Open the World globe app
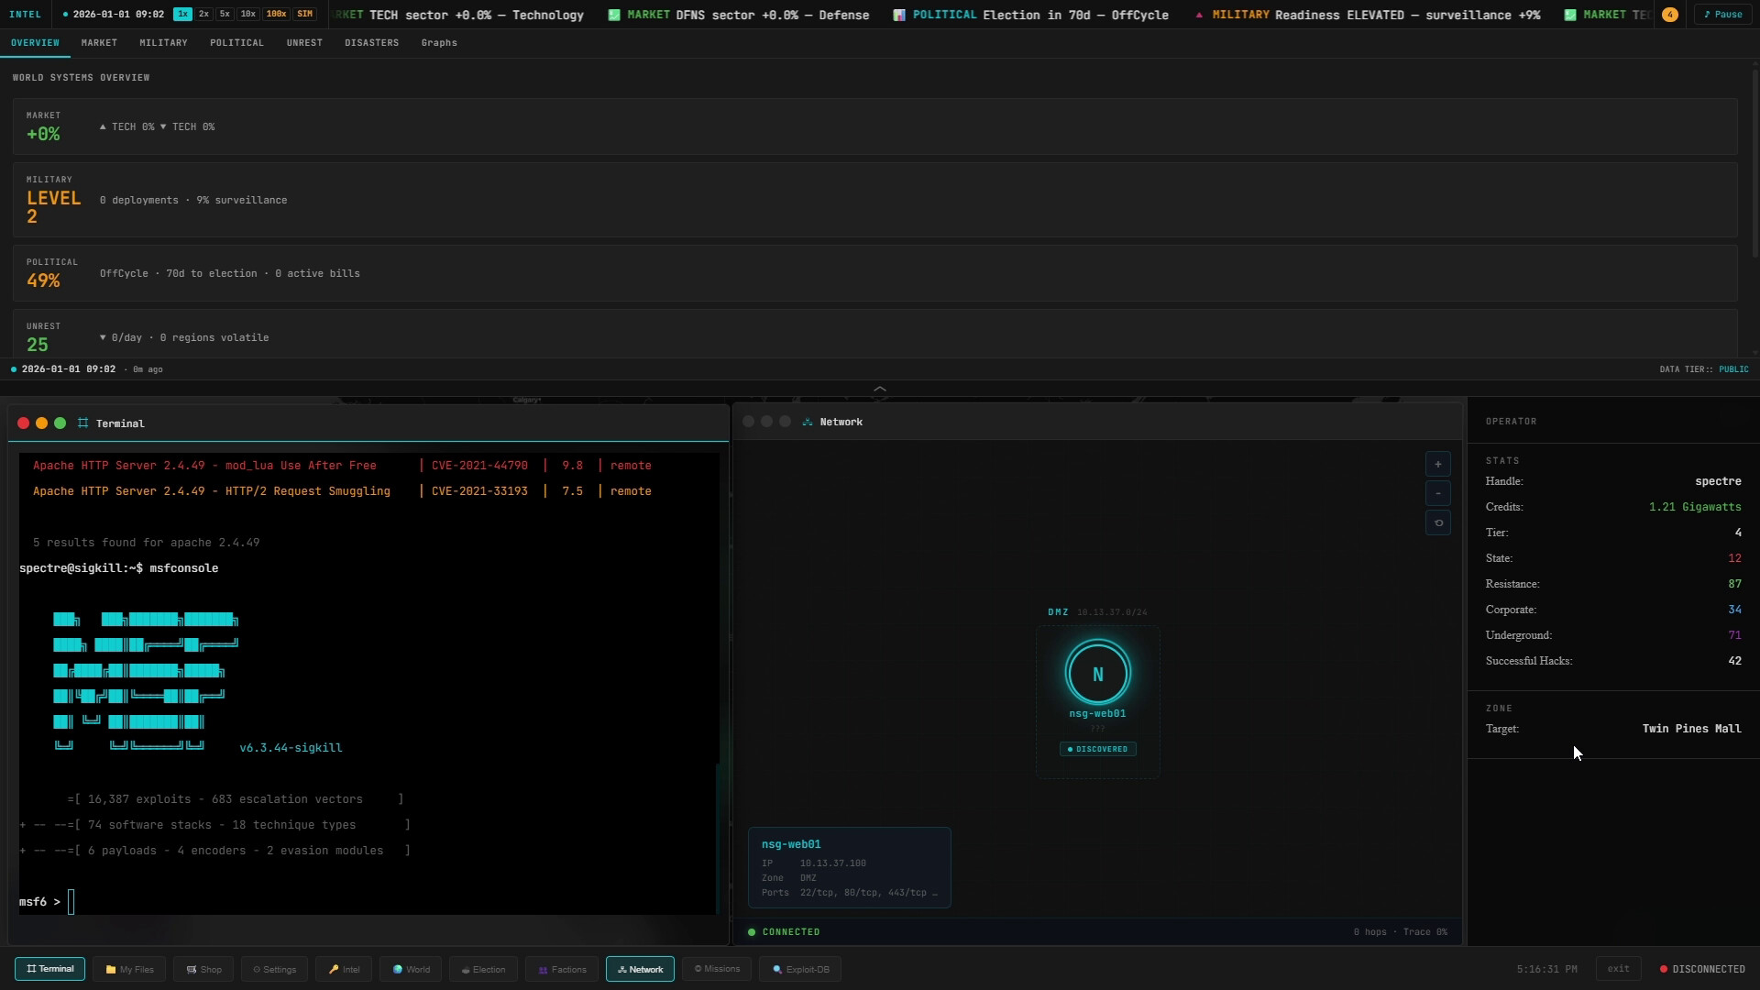 pos(410,969)
